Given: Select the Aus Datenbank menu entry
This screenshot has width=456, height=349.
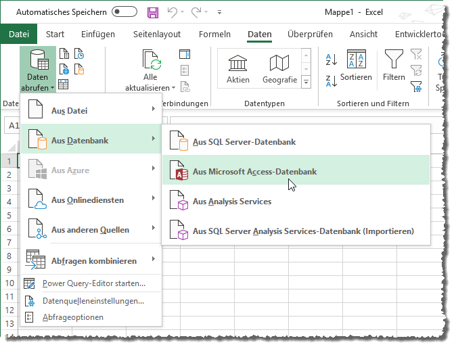Looking at the screenshot, I should pos(91,139).
